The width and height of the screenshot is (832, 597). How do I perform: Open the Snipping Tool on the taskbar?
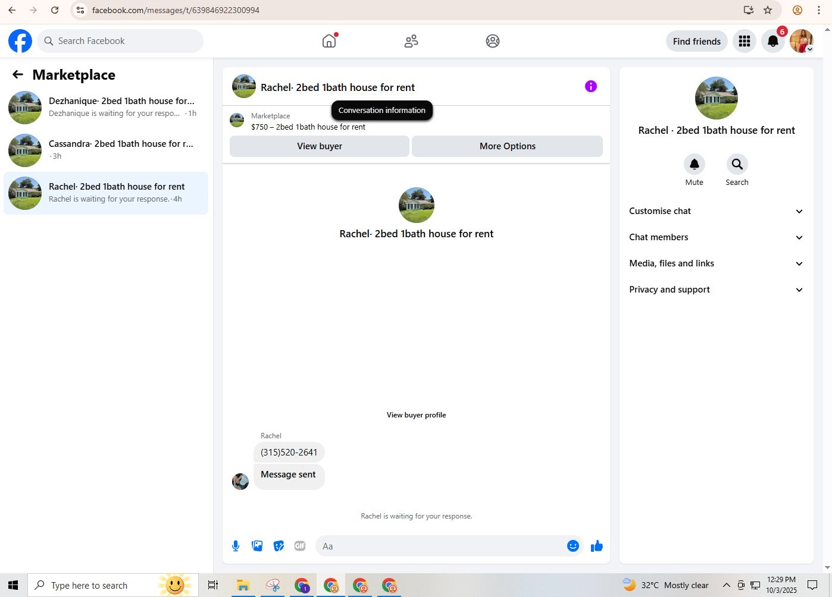[273, 585]
